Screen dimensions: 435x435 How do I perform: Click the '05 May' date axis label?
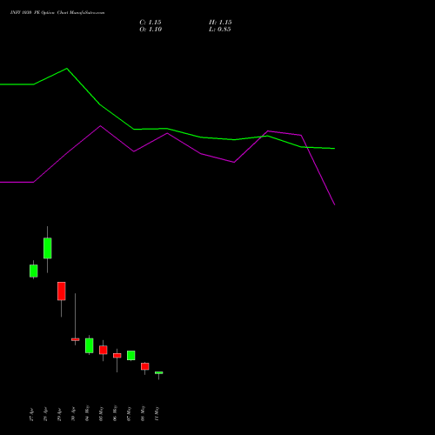click(101, 413)
